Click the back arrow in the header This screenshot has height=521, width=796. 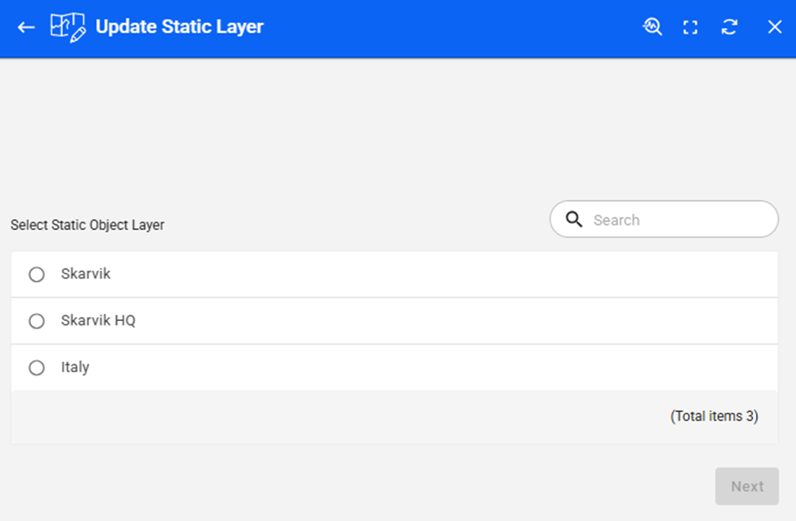(x=26, y=27)
